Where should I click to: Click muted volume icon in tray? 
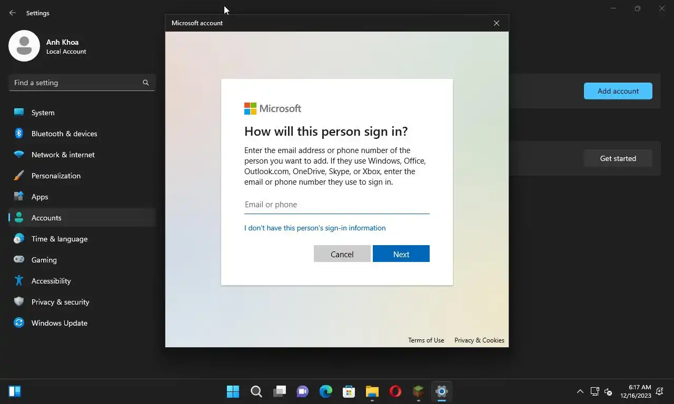[x=608, y=391]
